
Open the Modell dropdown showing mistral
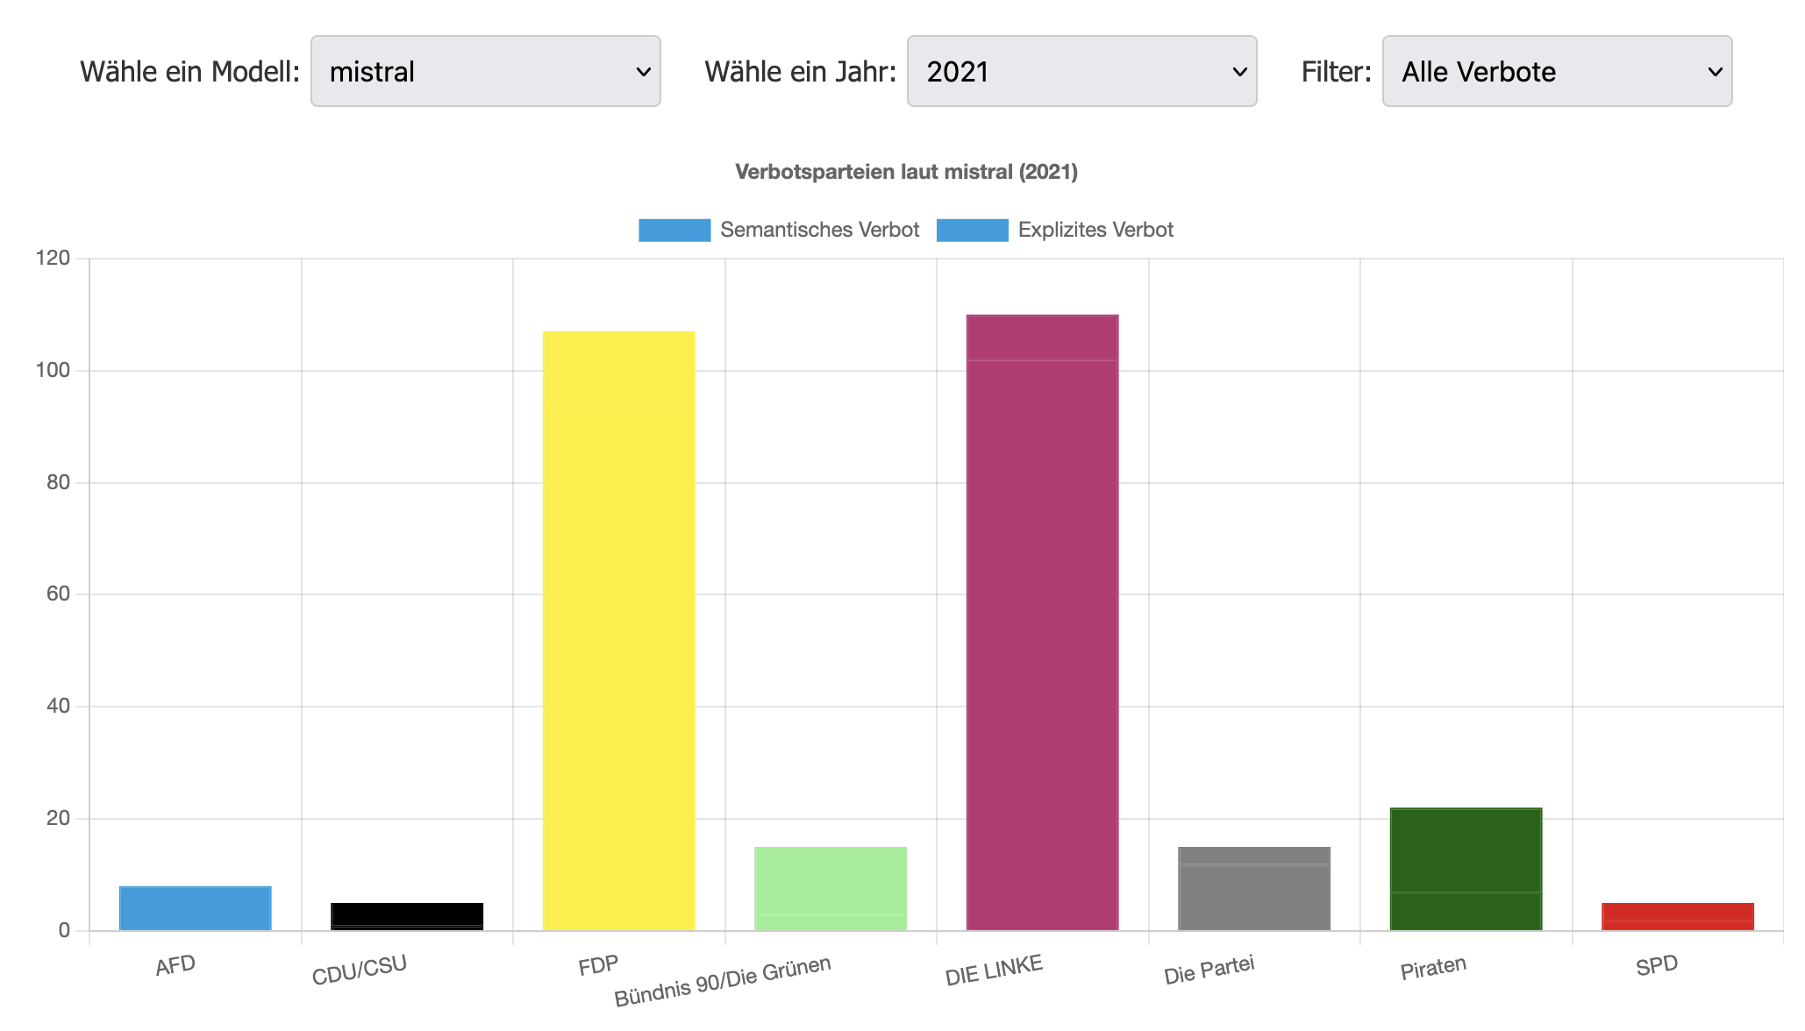484,71
